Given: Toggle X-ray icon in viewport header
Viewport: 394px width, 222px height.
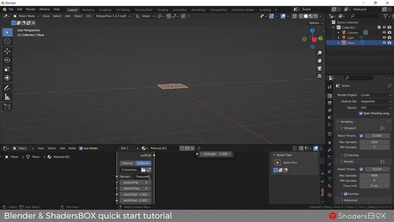Looking at the screenshot, I should (294, 16).
